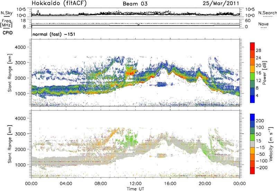Image resolution: width=277 pixels, height=191 pixels.
Task: Click the '1000' tick on the velocity panel
Action: point(20,164)
